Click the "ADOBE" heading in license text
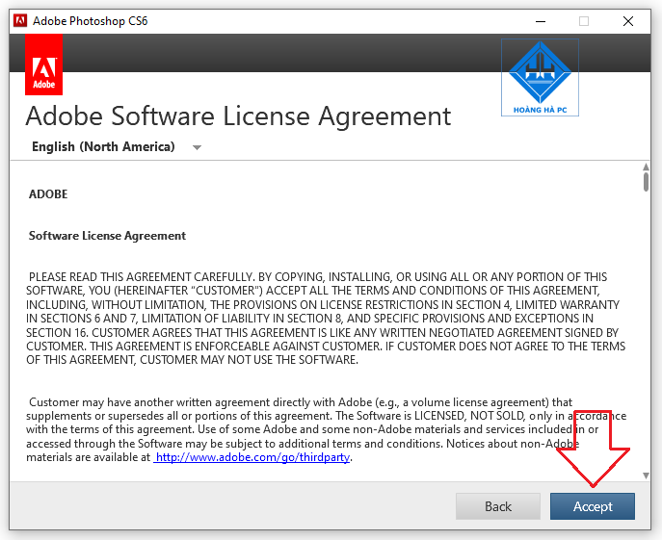This screenshot has height=540, width=662. click(48, 194)
